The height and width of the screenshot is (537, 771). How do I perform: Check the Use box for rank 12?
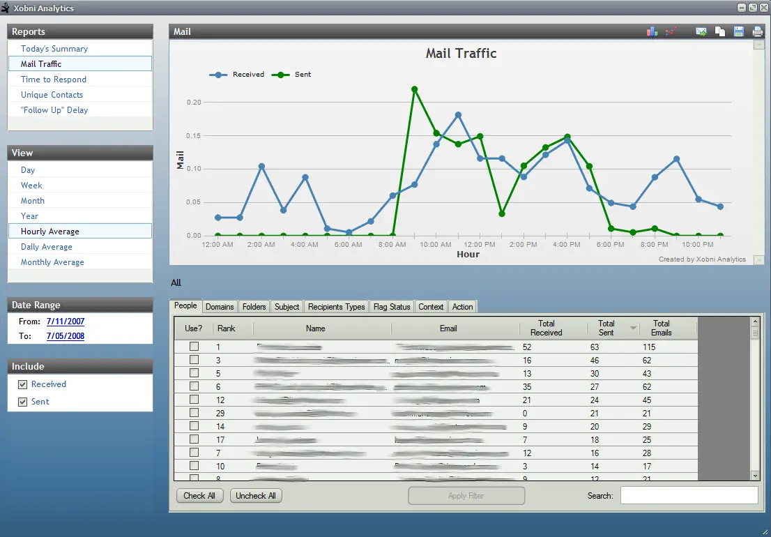click(x=194, y=400)
